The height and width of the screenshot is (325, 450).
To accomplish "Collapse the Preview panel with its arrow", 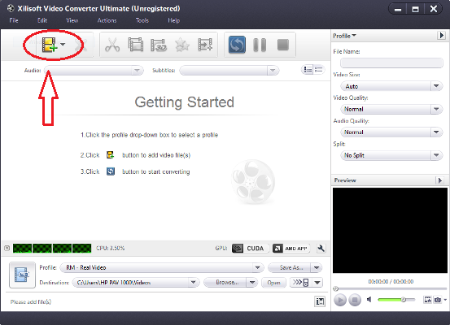I will [440, 180].
